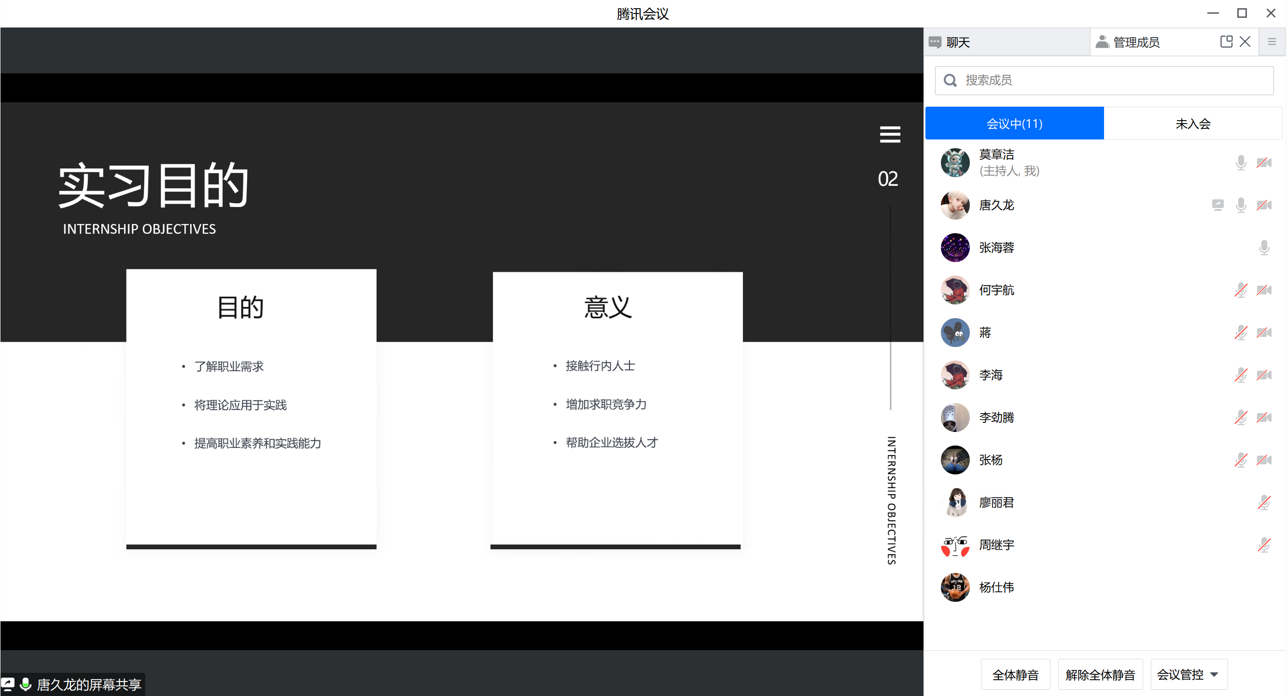Toggle 何宇航's camera icon
The image size is (1287, 696).
[1264, 290]
